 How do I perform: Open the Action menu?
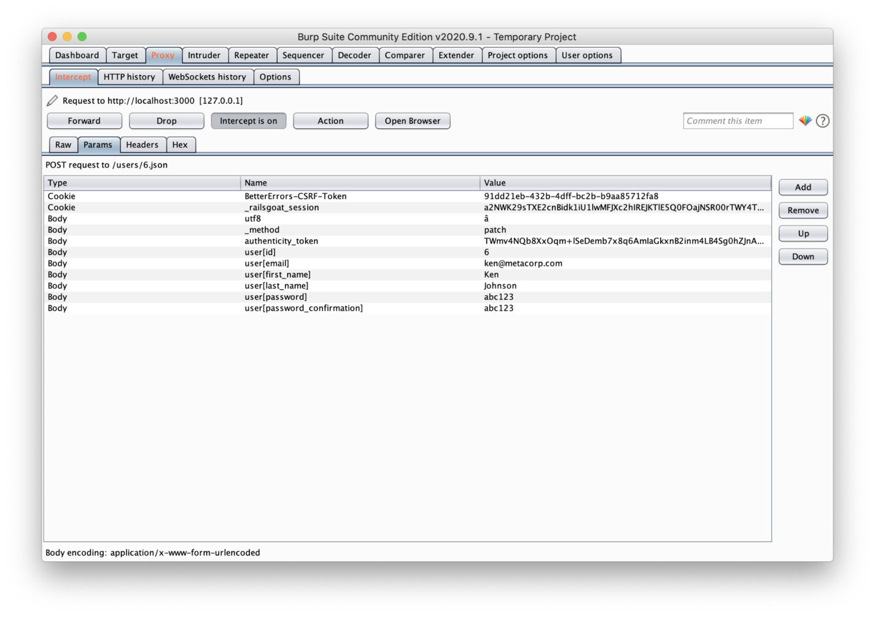point(330,120)
